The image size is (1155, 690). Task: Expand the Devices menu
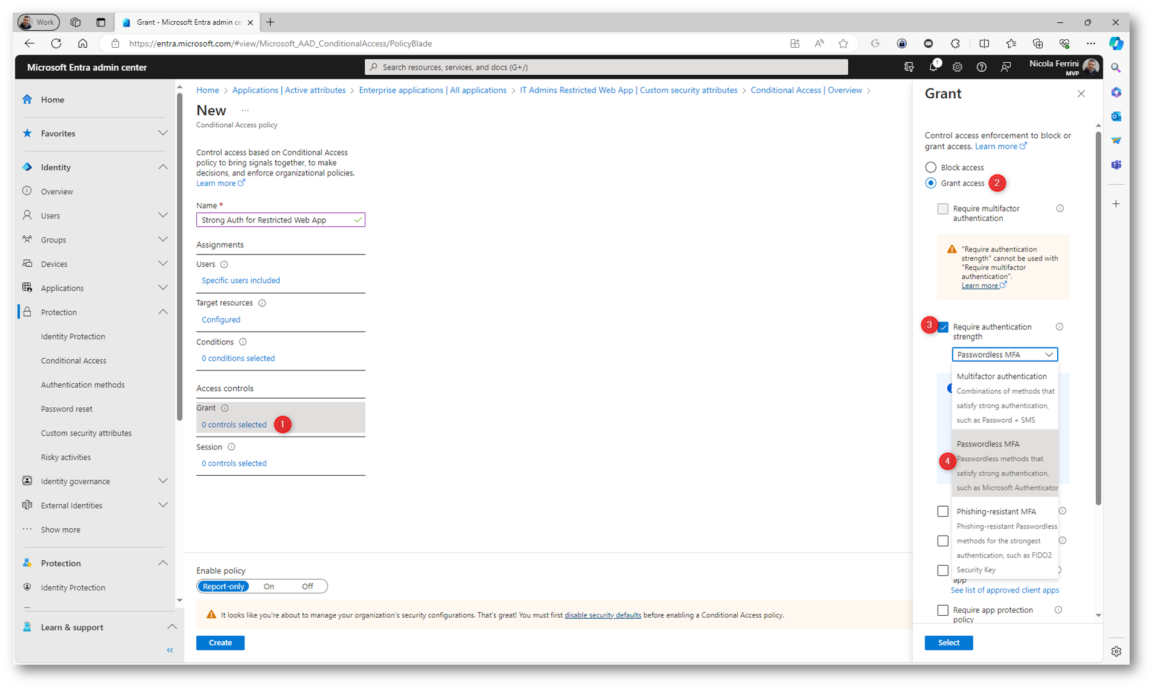coord(163,264)
